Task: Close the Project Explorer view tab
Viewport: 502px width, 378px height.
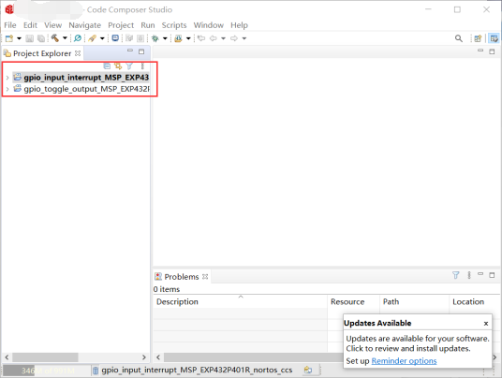Action: 78,53
